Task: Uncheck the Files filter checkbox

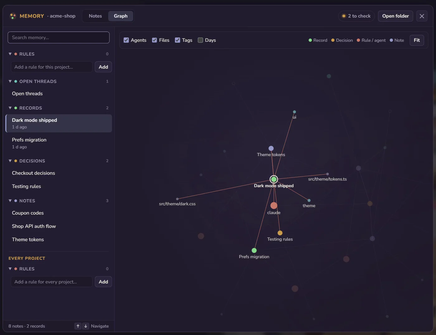Action: coord(154,40)
